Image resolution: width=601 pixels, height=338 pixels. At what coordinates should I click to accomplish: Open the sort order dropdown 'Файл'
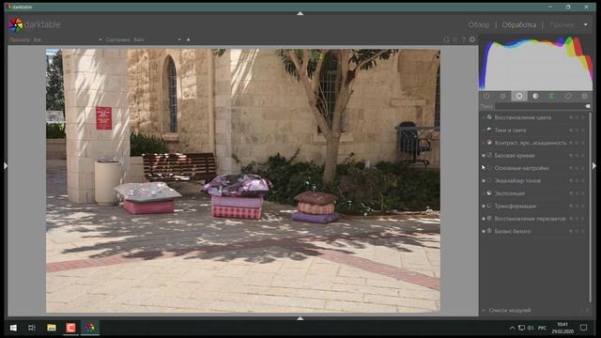(x=157, y=39)
